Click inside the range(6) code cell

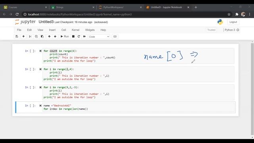(x=139, y=56)
